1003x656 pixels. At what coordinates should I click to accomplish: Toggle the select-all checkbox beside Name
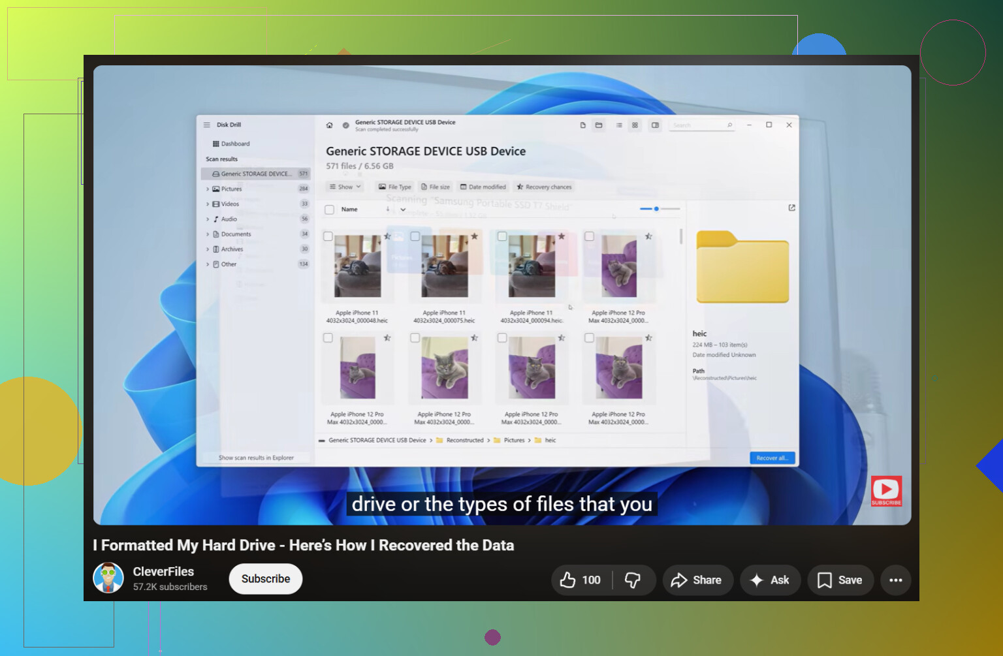pyautogui.click(x=330, y=210)
